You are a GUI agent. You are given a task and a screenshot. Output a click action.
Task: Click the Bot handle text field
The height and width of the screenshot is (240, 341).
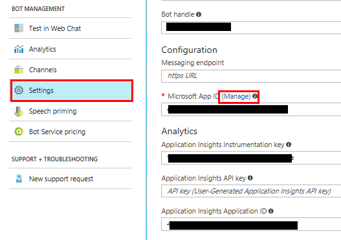click(251, 28)
